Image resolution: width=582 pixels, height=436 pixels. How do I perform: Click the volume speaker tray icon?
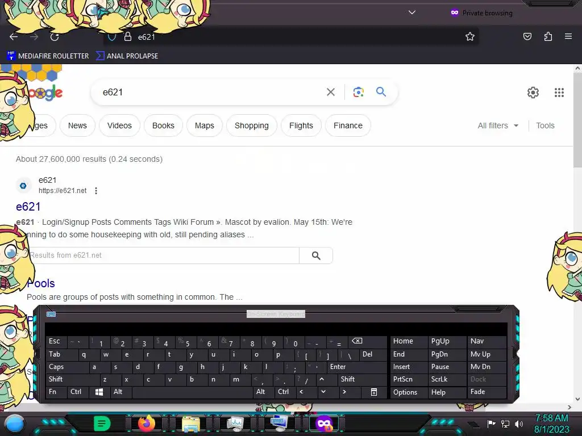point(518,424)
